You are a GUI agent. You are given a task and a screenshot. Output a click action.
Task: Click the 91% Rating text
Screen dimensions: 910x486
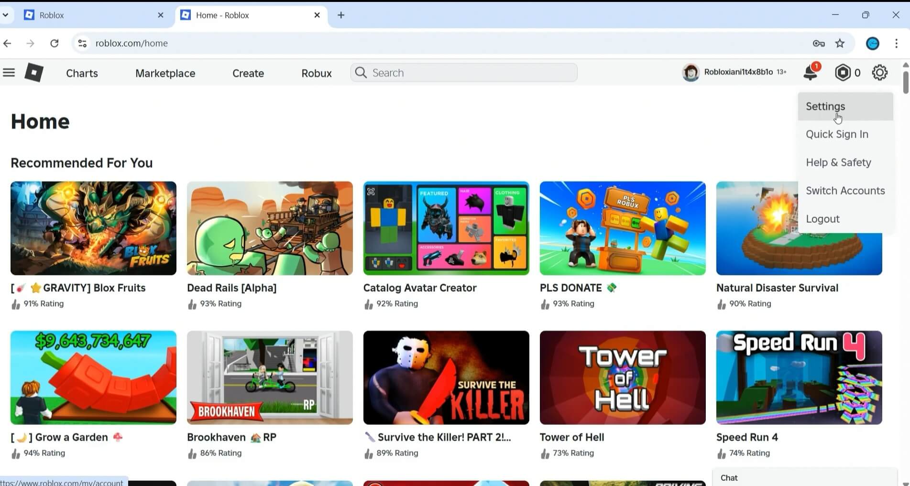pos(44,303)
